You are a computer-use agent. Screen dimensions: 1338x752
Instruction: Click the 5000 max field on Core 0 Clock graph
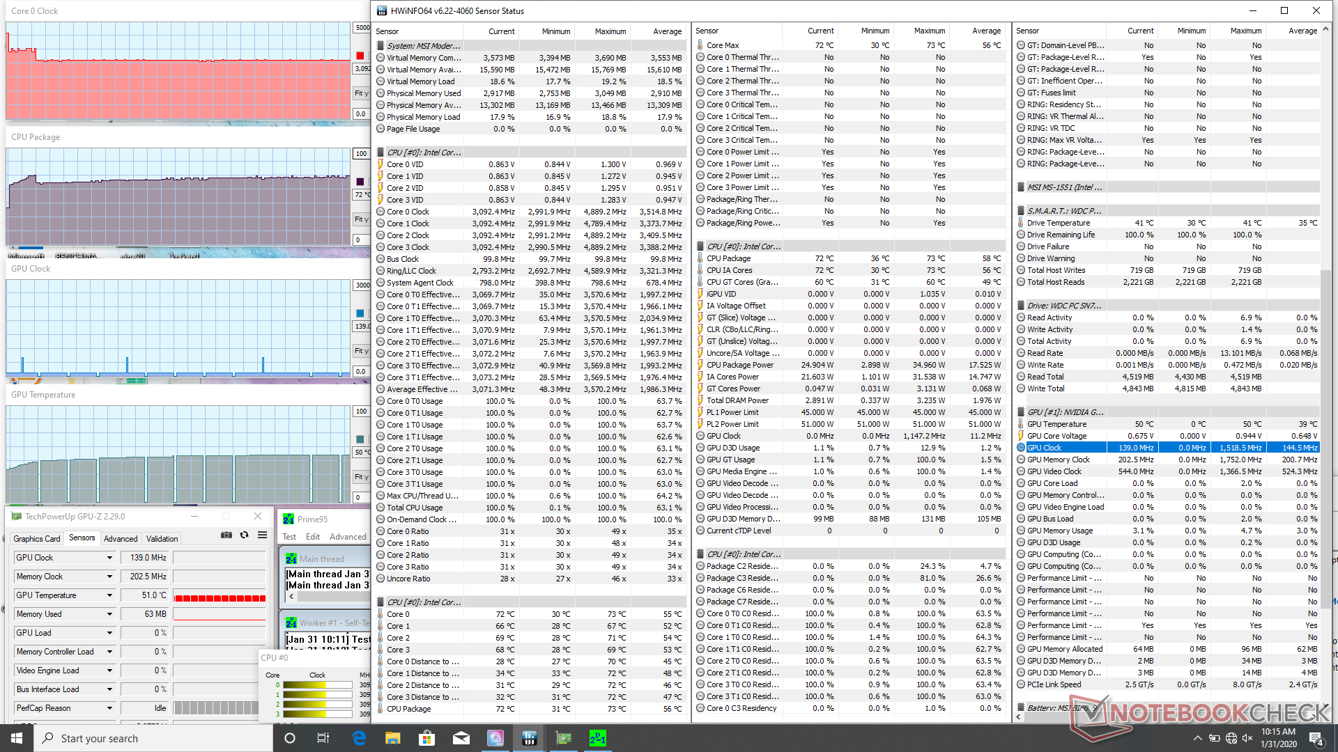coord(362,28)
